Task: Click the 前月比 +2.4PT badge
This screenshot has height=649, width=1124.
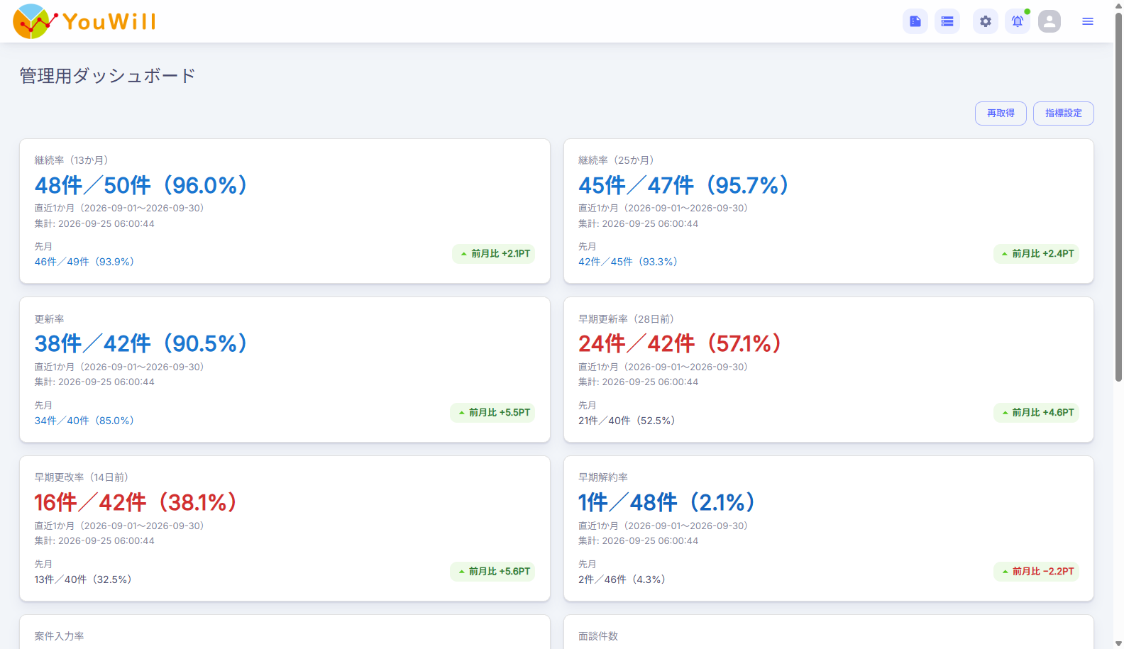Action: click(1037, 254)
